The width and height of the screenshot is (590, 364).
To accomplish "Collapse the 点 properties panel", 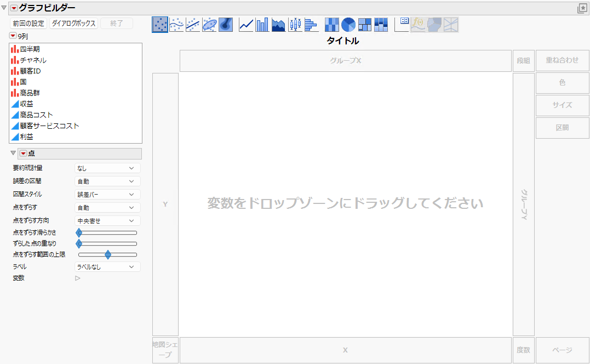I will (13, 153).
